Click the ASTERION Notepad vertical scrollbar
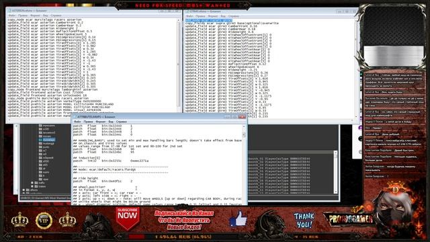 pyautogui.click(x=179, y=67)
